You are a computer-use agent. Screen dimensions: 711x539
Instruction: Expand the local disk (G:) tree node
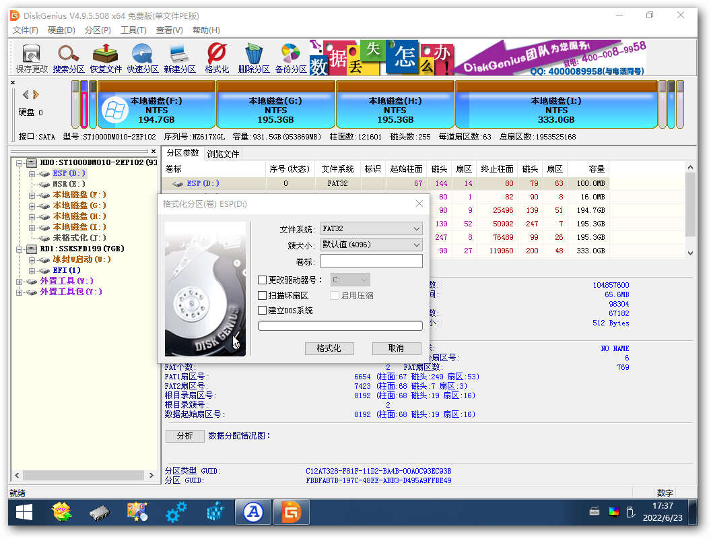32,206
